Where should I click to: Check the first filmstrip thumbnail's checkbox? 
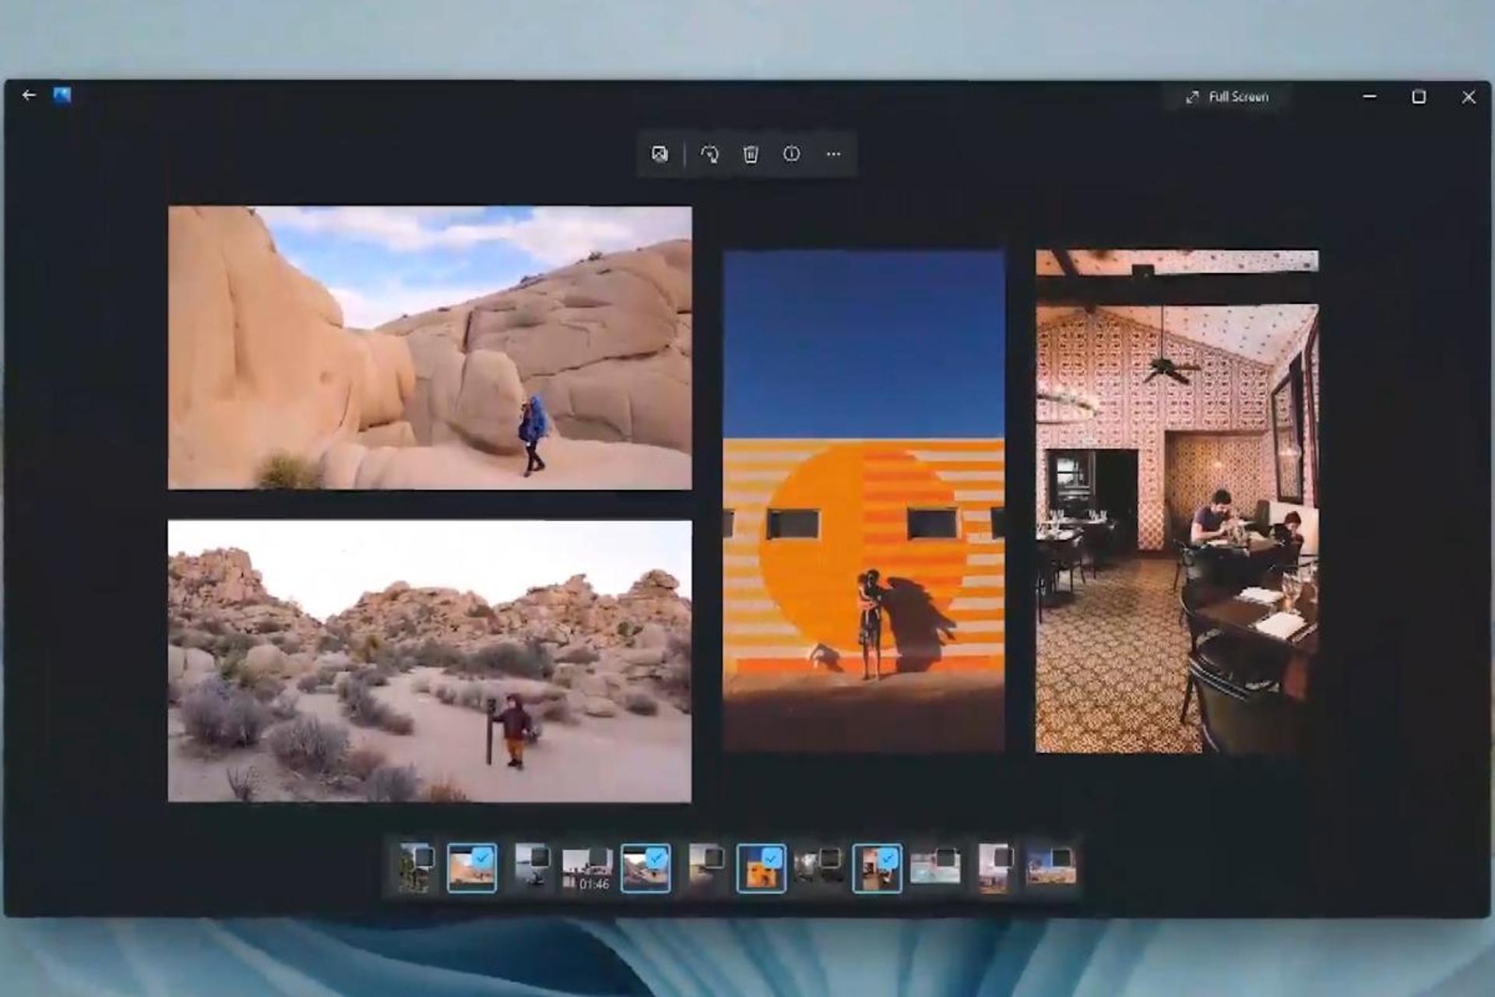(424, 858)
